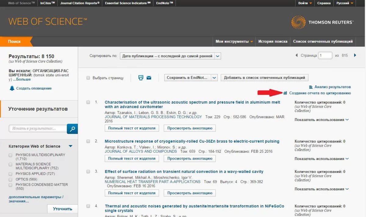Open article on cryogenically-rolled Cu-30Zn brass

pyautogui.click(x=192, y=141)
